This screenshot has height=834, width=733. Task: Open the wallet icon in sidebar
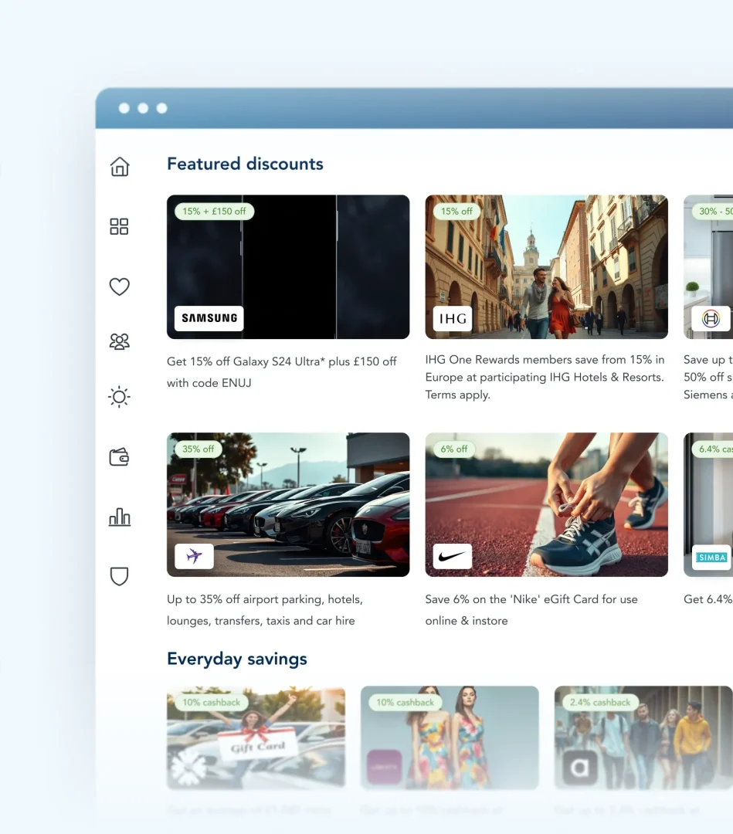point(119,457)
